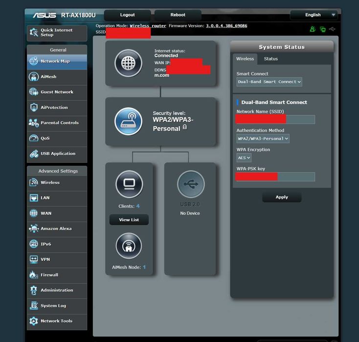This screenshot has width=359, height=342.
Task: Click the General section header
Action: click(x=58, y=50)
